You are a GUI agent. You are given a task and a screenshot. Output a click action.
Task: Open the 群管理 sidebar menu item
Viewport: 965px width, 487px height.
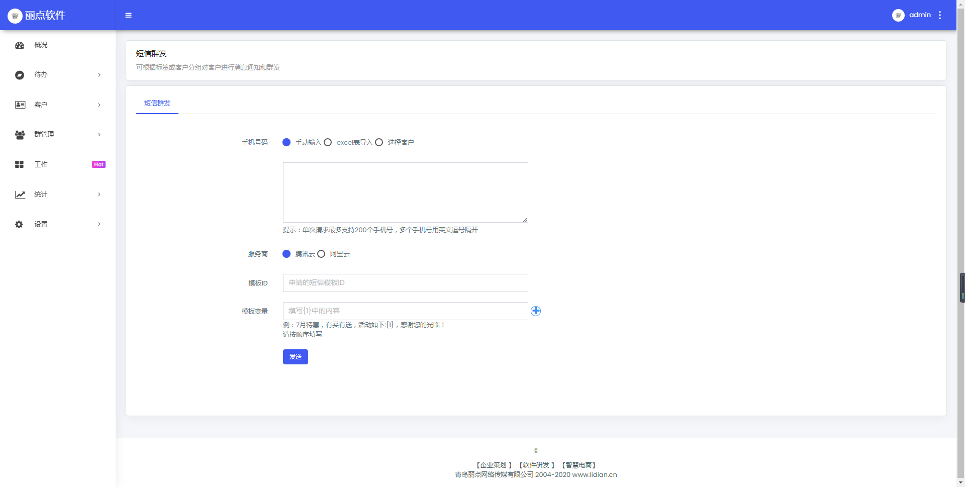coord(58,135)
